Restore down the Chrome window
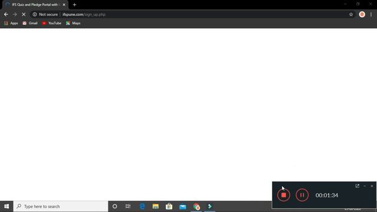This screenshot has width=377, height=212. click(x=358, y=4)
